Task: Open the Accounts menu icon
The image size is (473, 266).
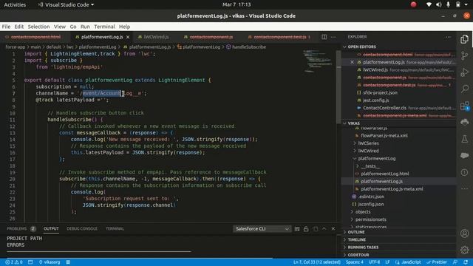Action: tap(465, 233)
